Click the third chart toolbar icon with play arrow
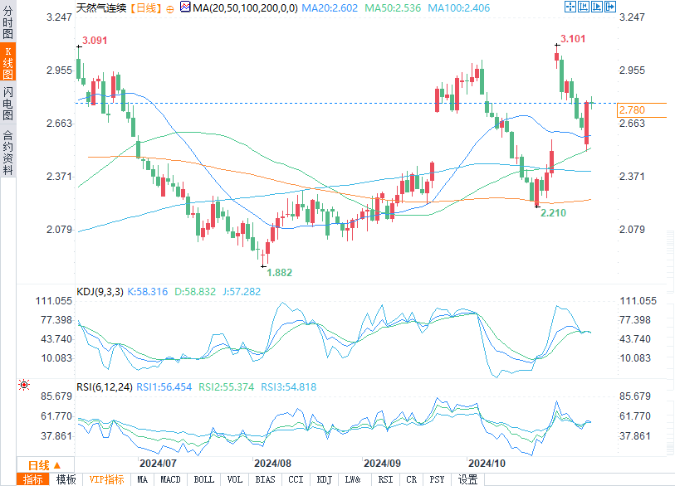Screen dimensions: 675x486 597,7
